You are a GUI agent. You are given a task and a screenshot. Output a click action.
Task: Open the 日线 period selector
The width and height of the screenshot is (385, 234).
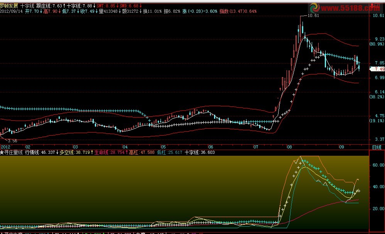[376, 147]
